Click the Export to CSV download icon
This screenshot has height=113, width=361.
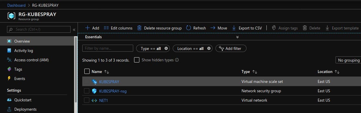[x=234, y=28]
